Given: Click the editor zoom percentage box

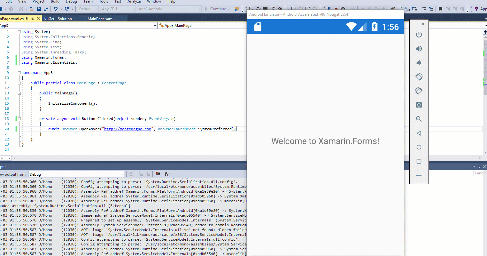Looking at the screenshot, I should click(6, 158).
